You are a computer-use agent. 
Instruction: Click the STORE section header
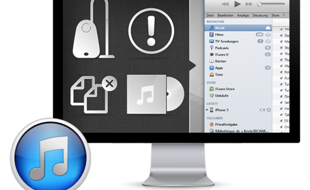[x=211, y=83]
